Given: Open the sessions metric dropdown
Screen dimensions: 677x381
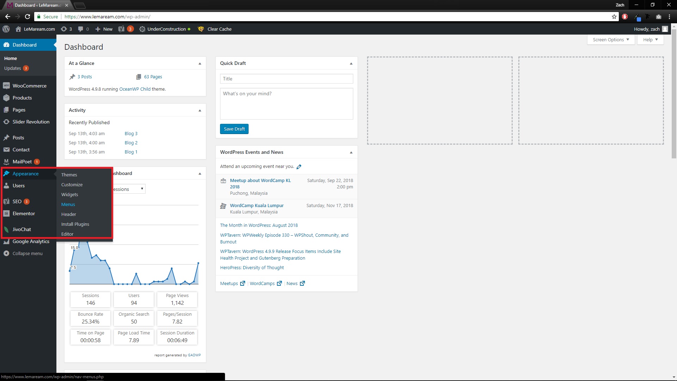Looking at the screenshot, I should pos(129,189).
